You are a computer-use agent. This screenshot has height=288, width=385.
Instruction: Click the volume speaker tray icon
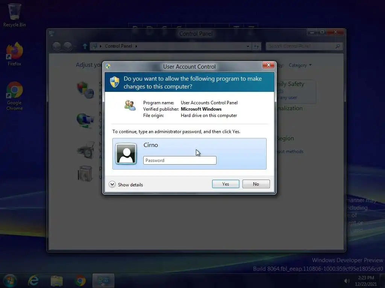pyautogui.click(x=347, y=280)
